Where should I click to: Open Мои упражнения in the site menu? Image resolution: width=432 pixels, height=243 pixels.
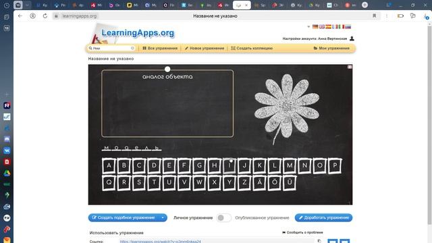point(331,48)
